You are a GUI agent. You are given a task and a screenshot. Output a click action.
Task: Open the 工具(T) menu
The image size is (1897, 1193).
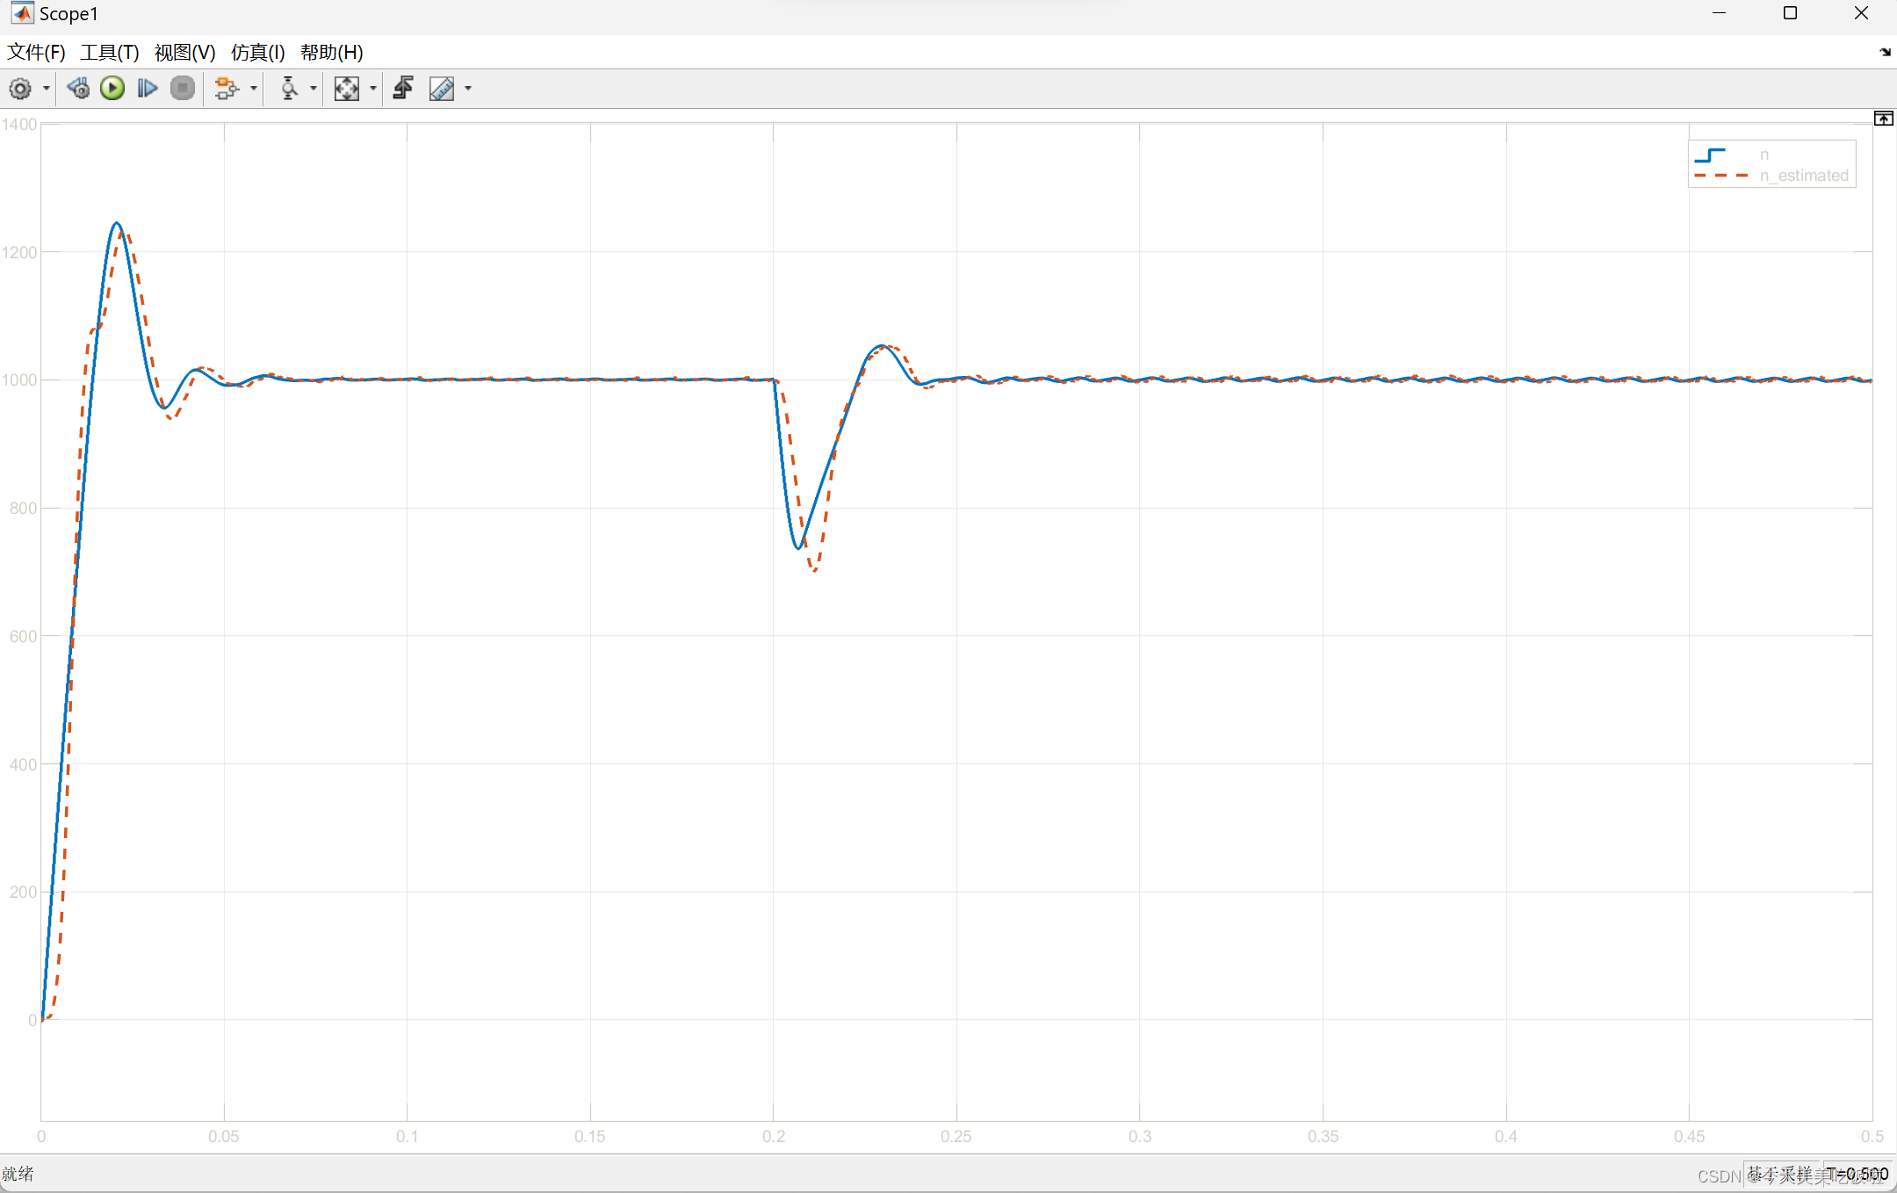coord(110,53)
